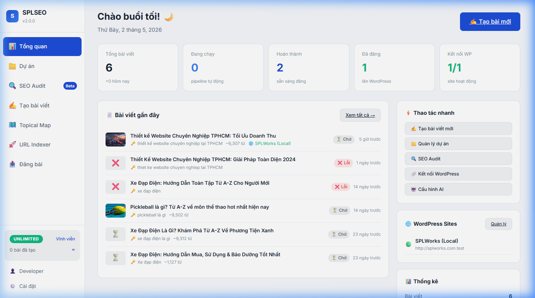The height and width of the screenshot is (298, 535).
Task: Click the Tổng quan chart icon
Action: click(12, 46)
